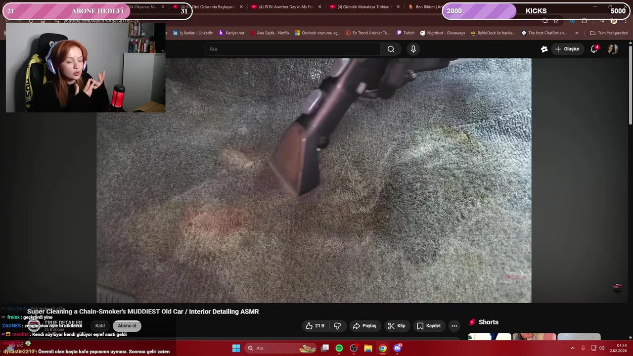
Task: Open volume control in system tray
Action: point(602,348)
